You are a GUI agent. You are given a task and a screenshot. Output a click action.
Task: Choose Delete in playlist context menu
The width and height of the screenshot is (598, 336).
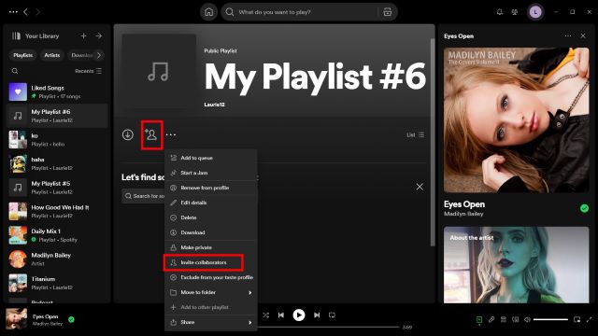[x=211, y=217]
